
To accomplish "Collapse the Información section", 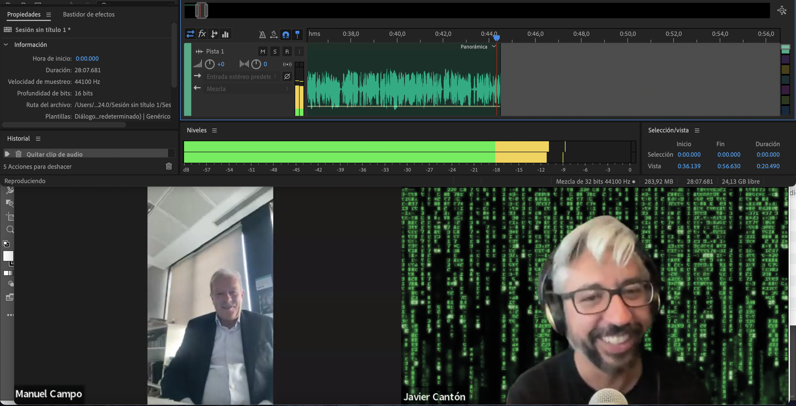I will [x=6, y=45].
